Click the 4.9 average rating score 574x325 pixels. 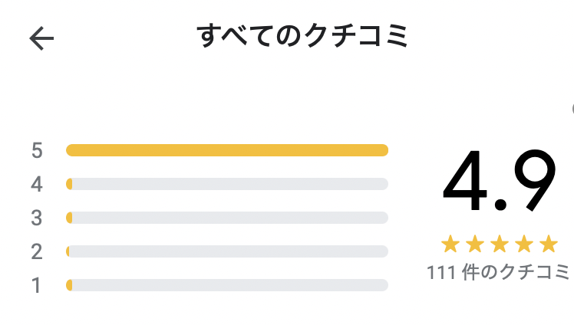pos(500,181)
